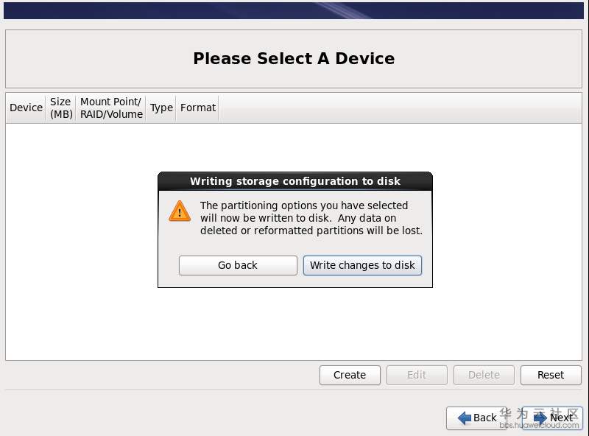Viewport: 589px width, 436px height.
Task: Click the Please Select A Device heading
Action: pyautogui.click(x=294, y=59)
